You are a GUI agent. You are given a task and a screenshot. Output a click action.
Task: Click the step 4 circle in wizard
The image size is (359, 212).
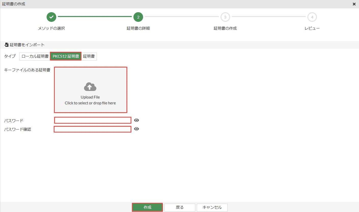312,17
